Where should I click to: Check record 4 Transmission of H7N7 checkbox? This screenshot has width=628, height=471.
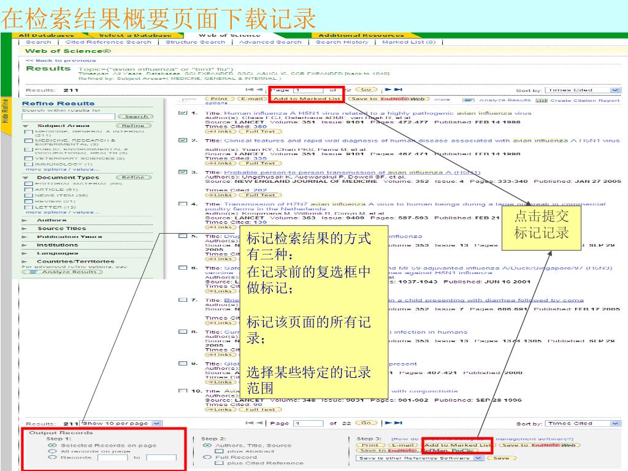(x=183, y=204)
